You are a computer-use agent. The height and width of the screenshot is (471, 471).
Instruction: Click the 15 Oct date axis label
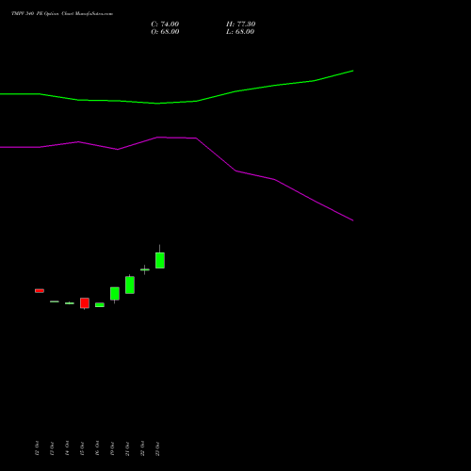click(82, 448)
